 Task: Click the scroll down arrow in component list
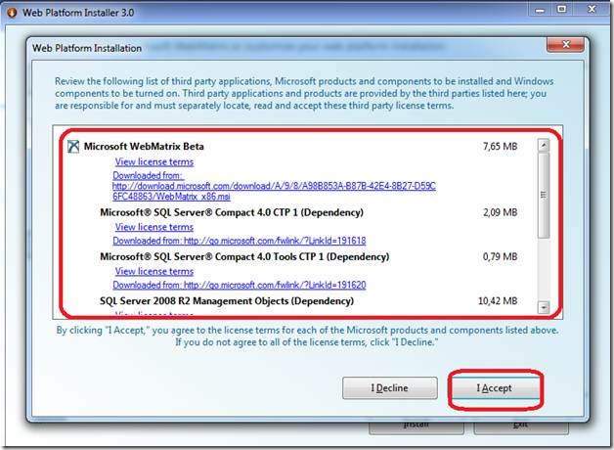[x=544, y=307]
